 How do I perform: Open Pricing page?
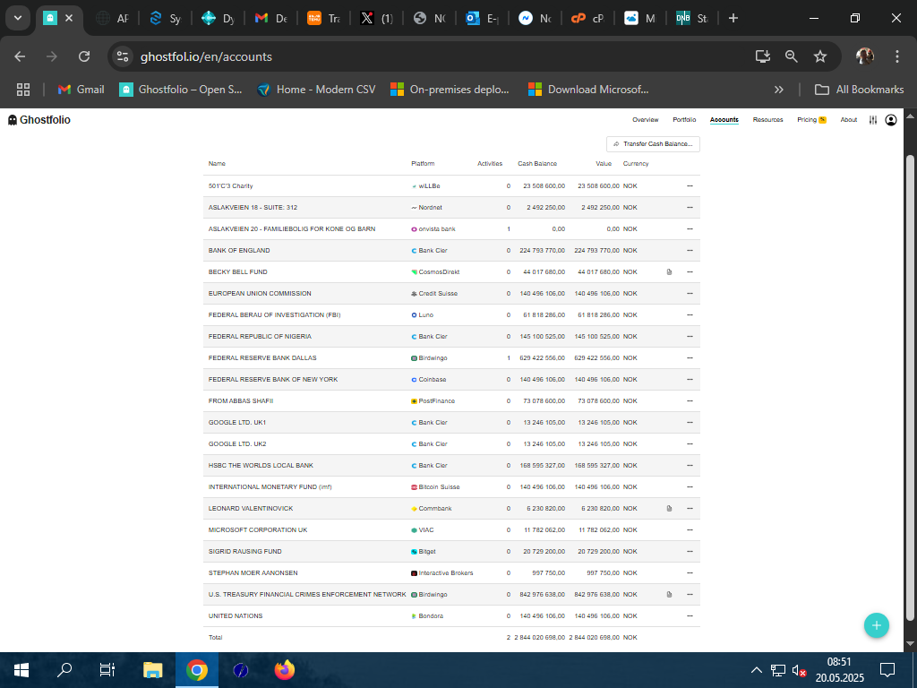click(811, 120)
